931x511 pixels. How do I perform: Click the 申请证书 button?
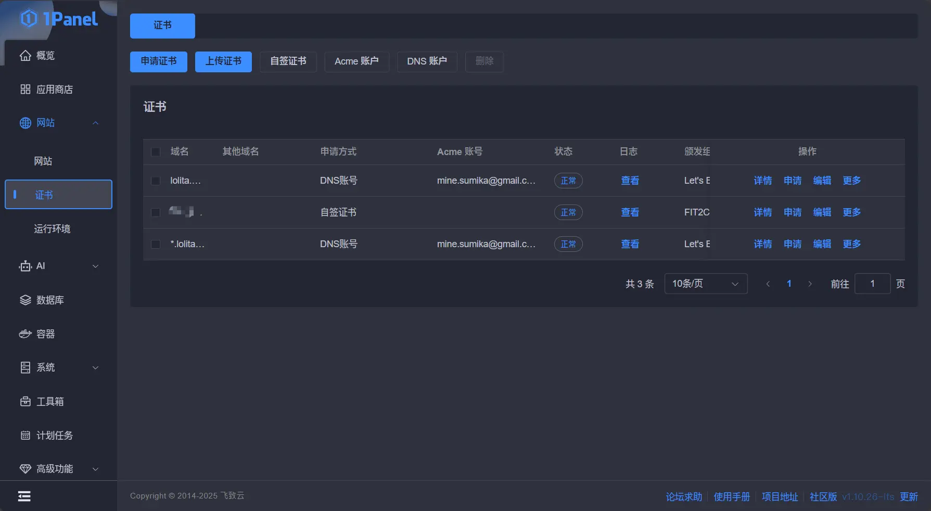coord(159,61)
